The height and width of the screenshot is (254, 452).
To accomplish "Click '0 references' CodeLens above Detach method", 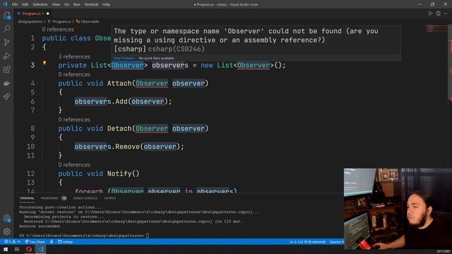I will tap(74, 119).
